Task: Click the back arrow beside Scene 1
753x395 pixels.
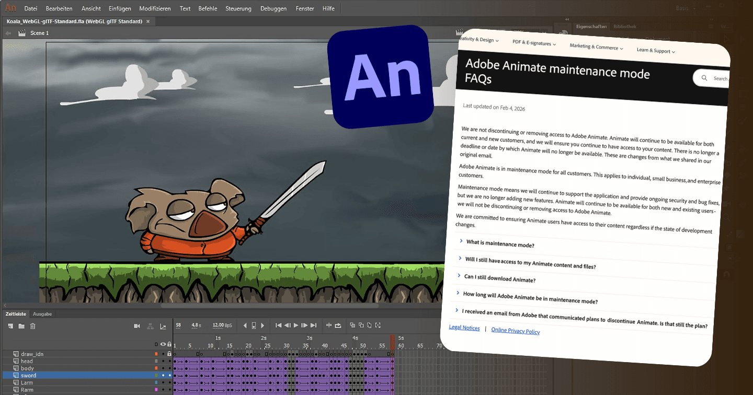Action: click(x=8, y=33)
